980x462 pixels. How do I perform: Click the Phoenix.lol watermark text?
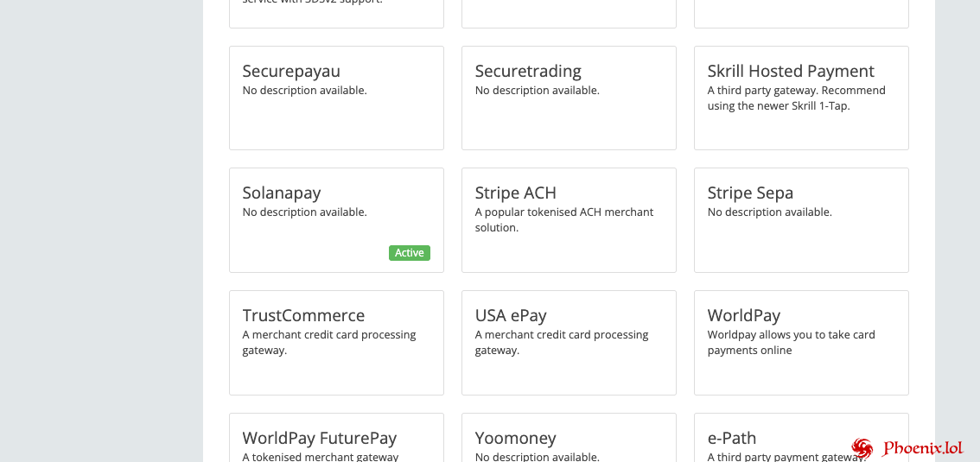click(x=922, y=447)
